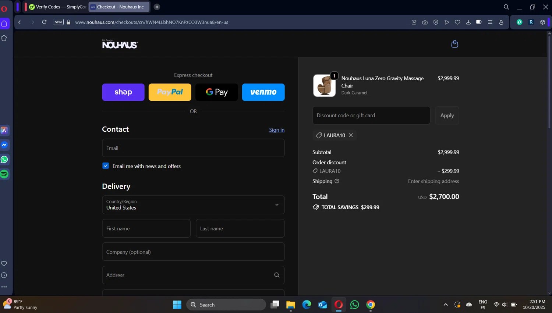The image size is (552, 313).
Task: Click the massage chair product thumbnail
Action: point(324,86)
